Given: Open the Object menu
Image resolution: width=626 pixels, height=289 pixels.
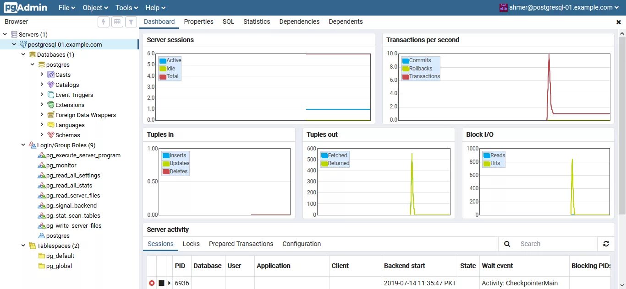Looking at the screenshot, I should pos(95,7).
